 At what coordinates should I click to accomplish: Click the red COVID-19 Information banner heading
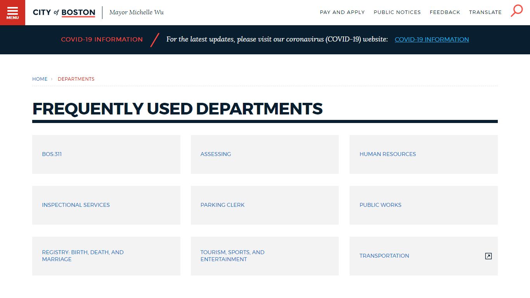tap(102, 40)
